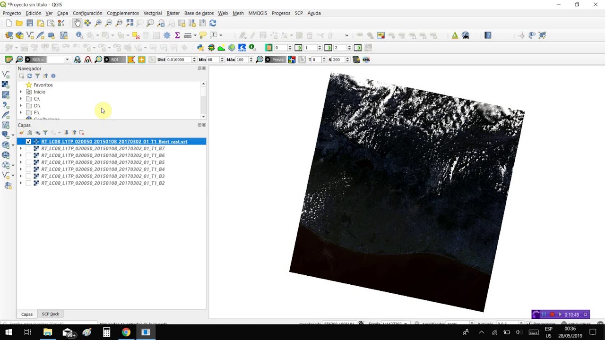Viewport: 605px width, 340px height.
Task: Enable visibility of layer T1_B7
Action: [28, 149]
